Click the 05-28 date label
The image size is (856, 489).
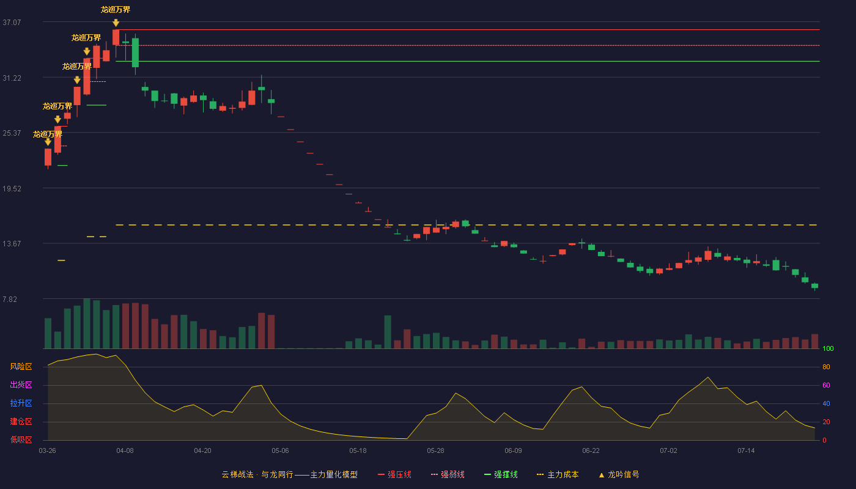pyautogui.click(x=436, y=450)
